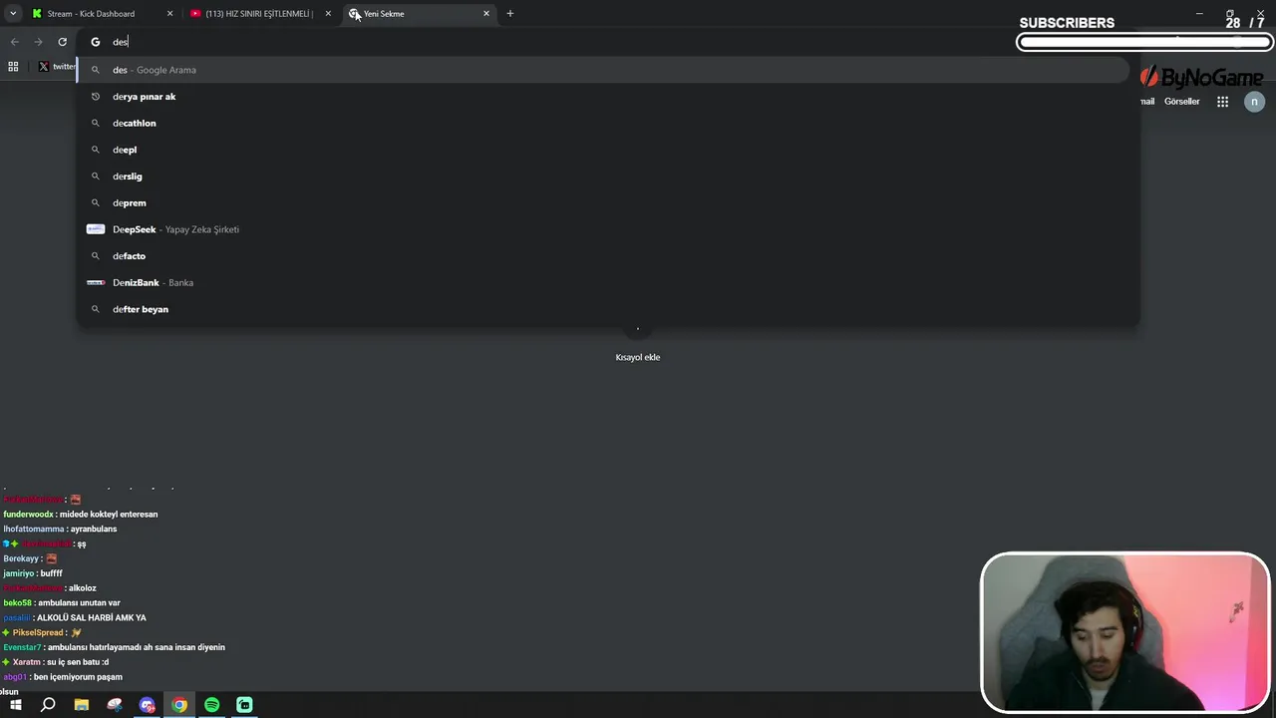Open the Snipping Tool taskbar icon

pos(115,705)
